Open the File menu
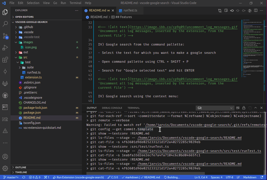267x180 pixels. (x=12, y=3)
